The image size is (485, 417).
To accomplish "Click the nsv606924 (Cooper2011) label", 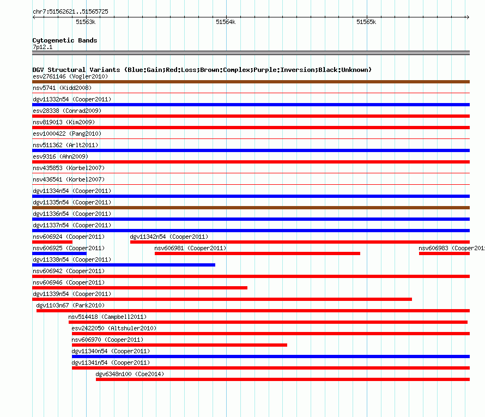I will click(69, 237).
